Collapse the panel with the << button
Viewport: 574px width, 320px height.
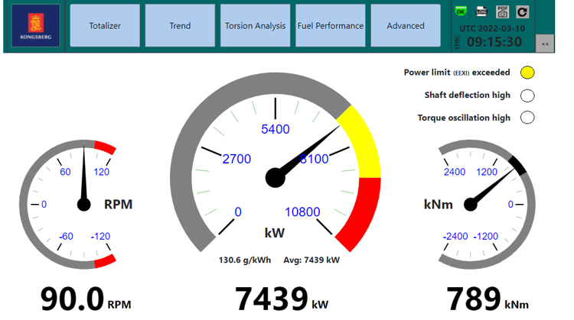click(545, 44)
